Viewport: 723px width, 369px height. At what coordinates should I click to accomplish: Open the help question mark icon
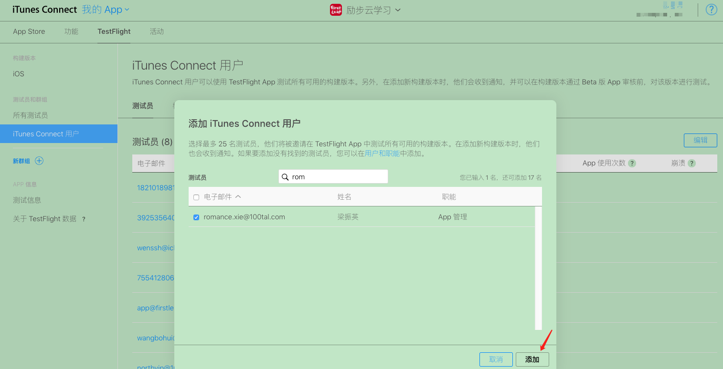tap(711, 10)
